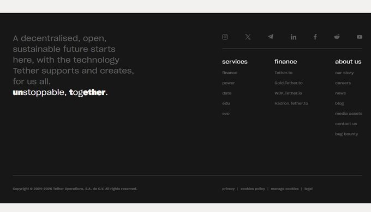Open the blog link
This screenshot has width=371, height=212.
point(339,103)
